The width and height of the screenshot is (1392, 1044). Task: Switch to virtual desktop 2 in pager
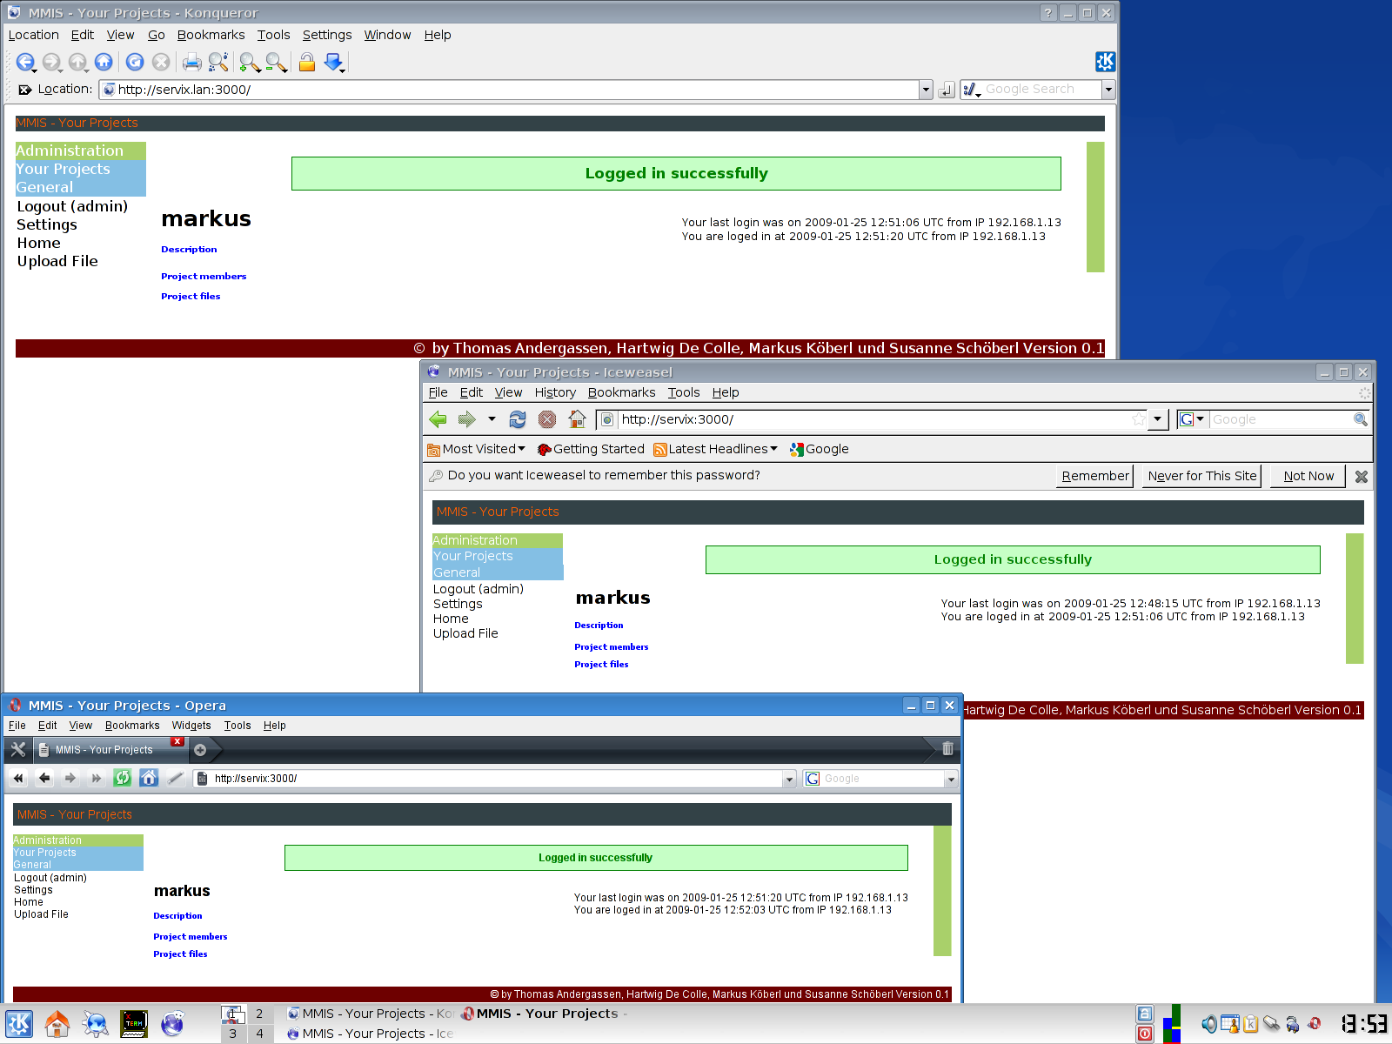259,1014
